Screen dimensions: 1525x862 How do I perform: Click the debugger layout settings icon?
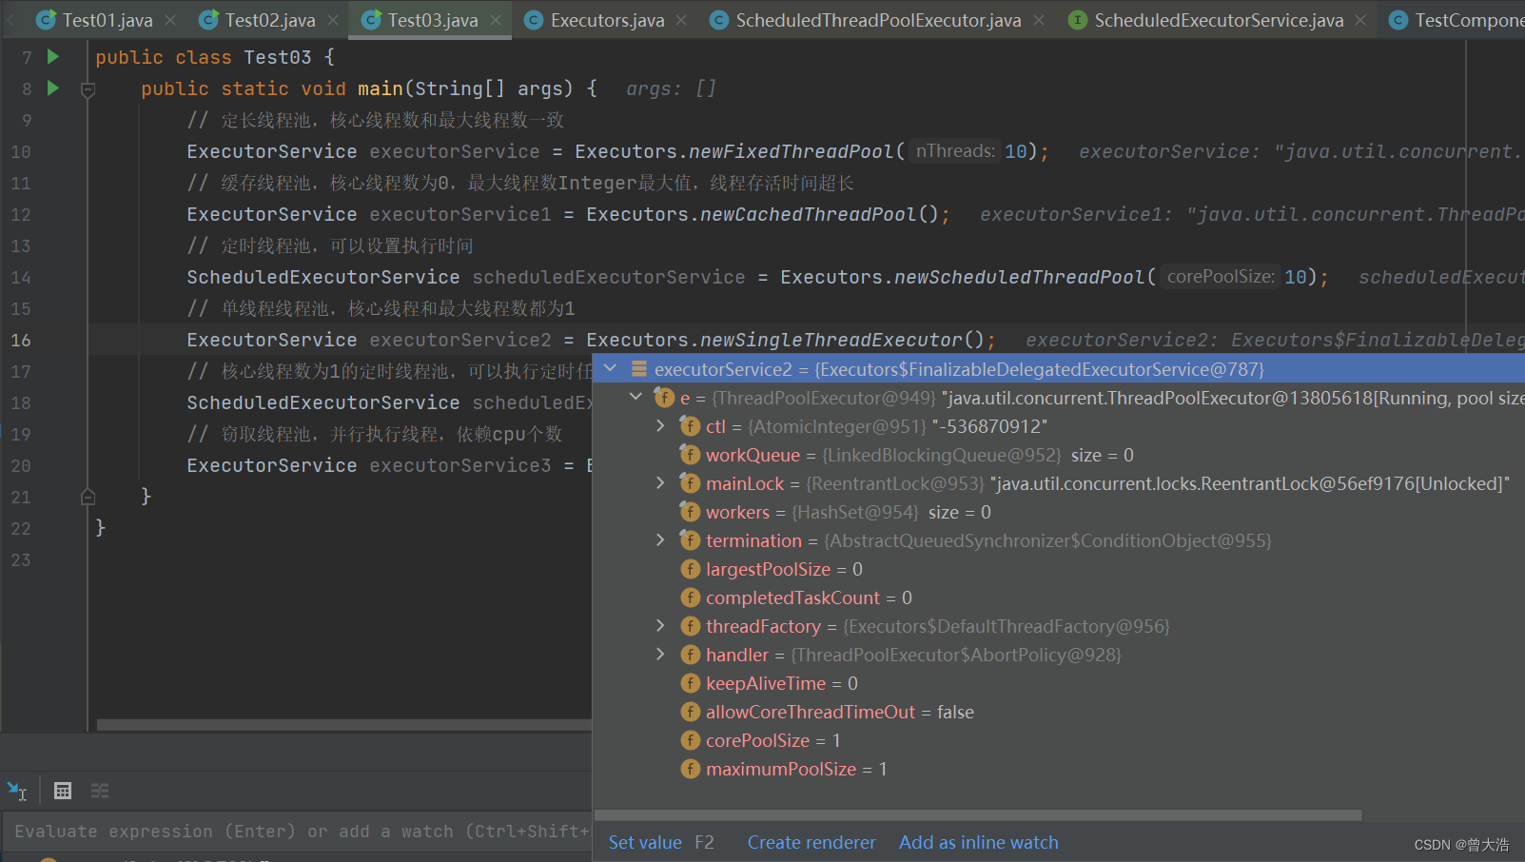pyautogui.click(x=100, y=791)
